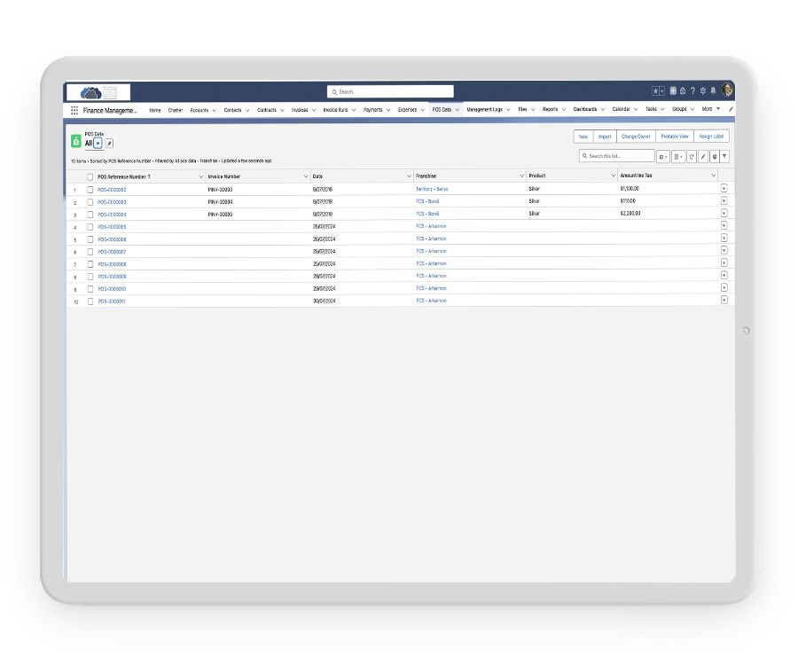Open row actions for POS-0000003
The image size is (798, 657).
click(724, 201)
